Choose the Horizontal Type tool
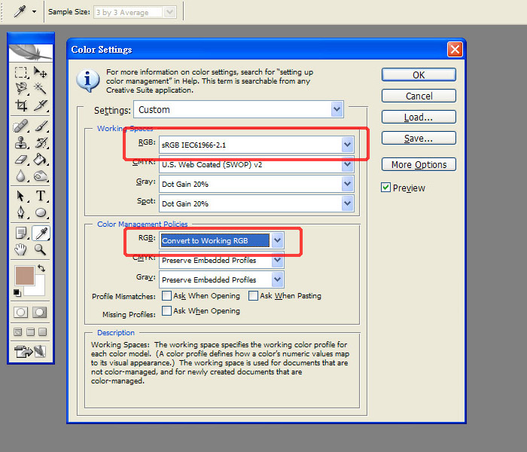Image resolution: width=527 pixels, height=452 pixels. coord(41,196)
